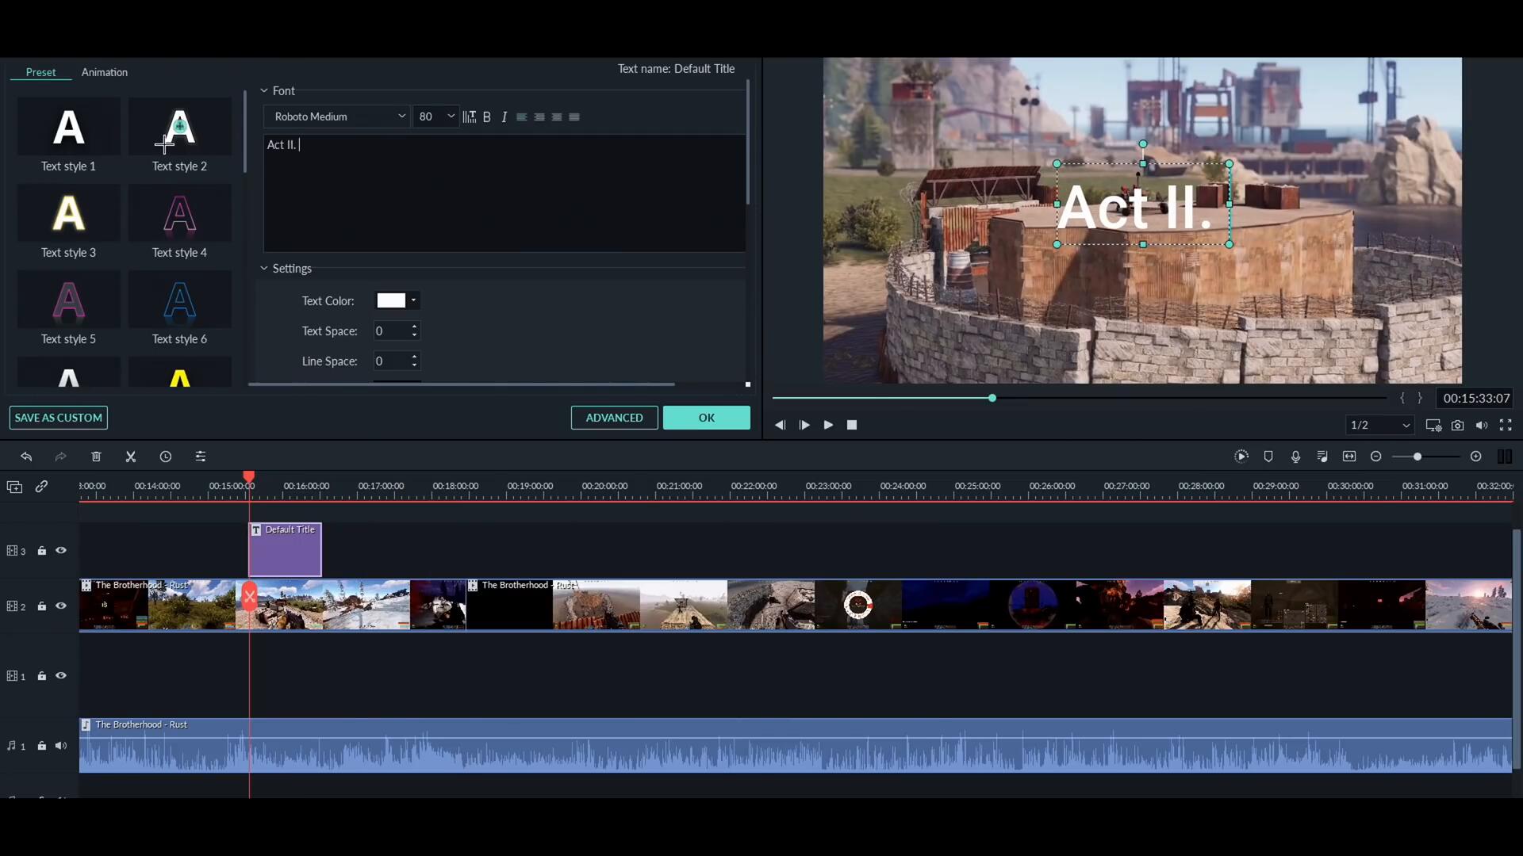Image resolution: width=1523 pixels, height=856 pixels.
Task: Lock video track 2
Action: point(42,606)
